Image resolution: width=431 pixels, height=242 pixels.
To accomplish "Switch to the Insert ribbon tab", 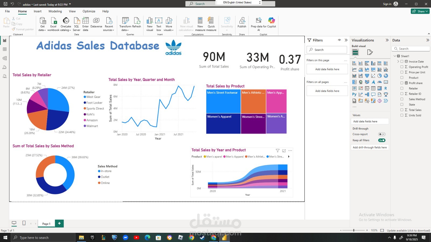I will click(38, 11).
